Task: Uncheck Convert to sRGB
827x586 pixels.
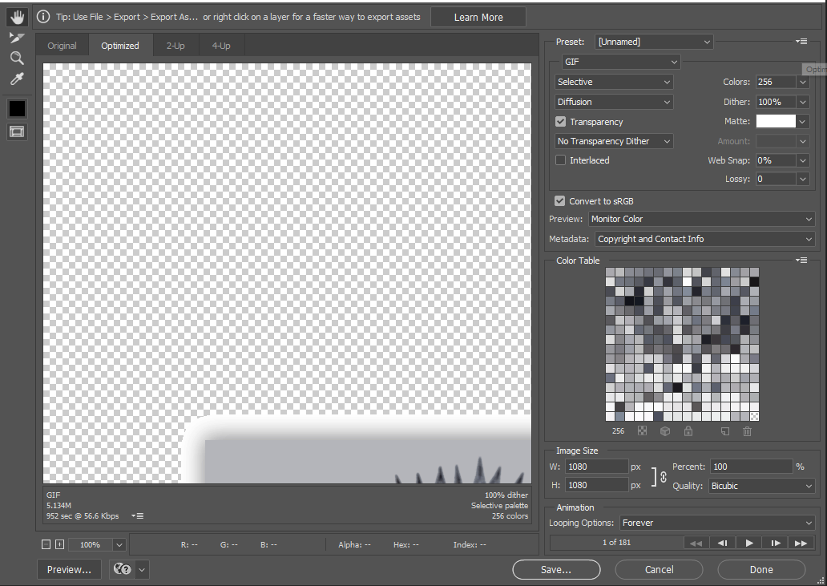Action: click(559, 200)
